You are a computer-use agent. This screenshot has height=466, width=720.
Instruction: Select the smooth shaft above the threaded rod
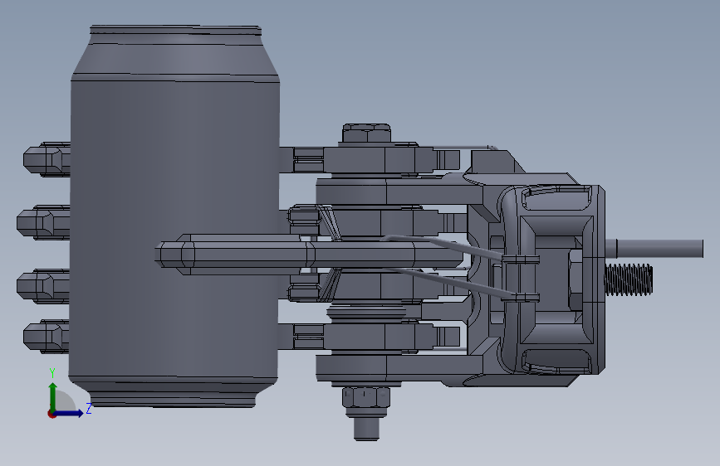654,249
